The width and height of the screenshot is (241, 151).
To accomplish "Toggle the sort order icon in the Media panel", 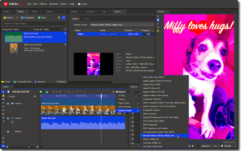I will tap(65, 29).
